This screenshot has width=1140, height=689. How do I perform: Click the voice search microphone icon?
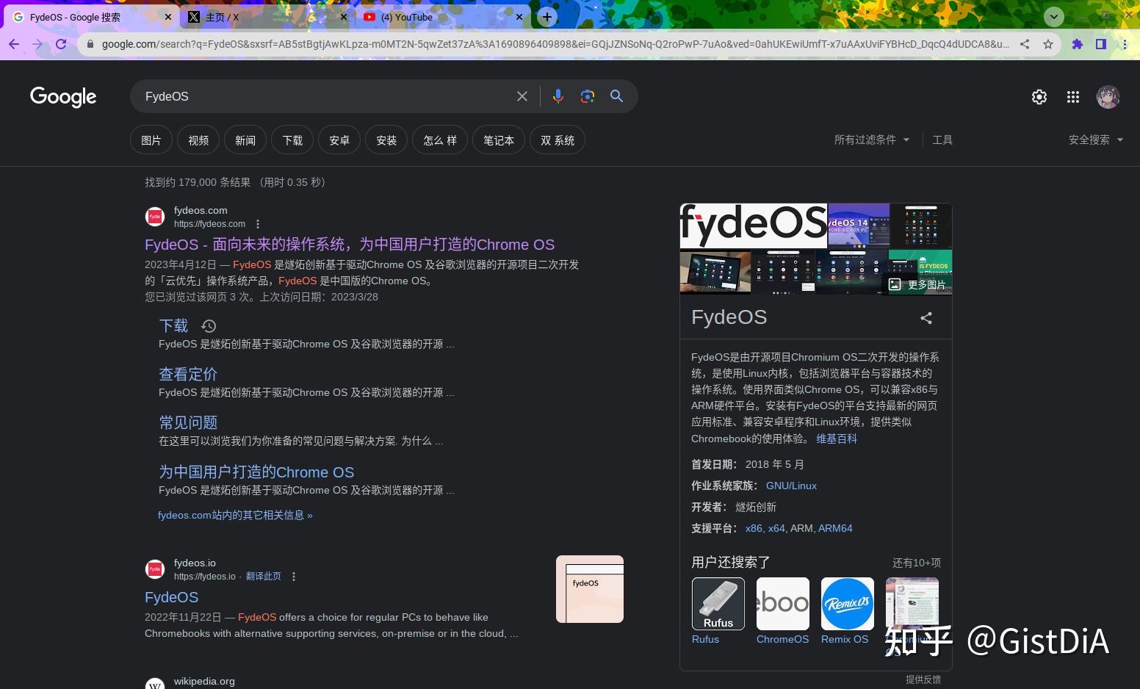(x=558, y=96)
